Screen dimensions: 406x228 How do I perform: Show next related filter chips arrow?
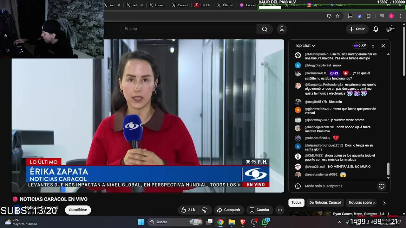[x=384, y=203]
